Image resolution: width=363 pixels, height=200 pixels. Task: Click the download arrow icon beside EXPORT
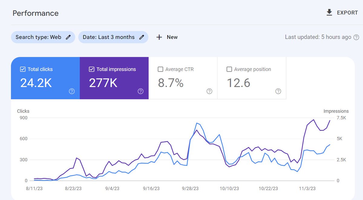pyautogui.click(x=329, y=12)
